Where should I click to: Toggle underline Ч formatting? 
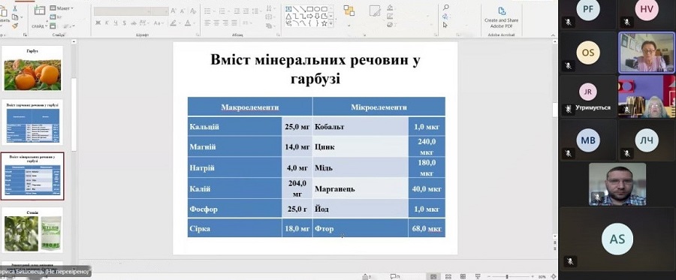click(x=115, y=23)
